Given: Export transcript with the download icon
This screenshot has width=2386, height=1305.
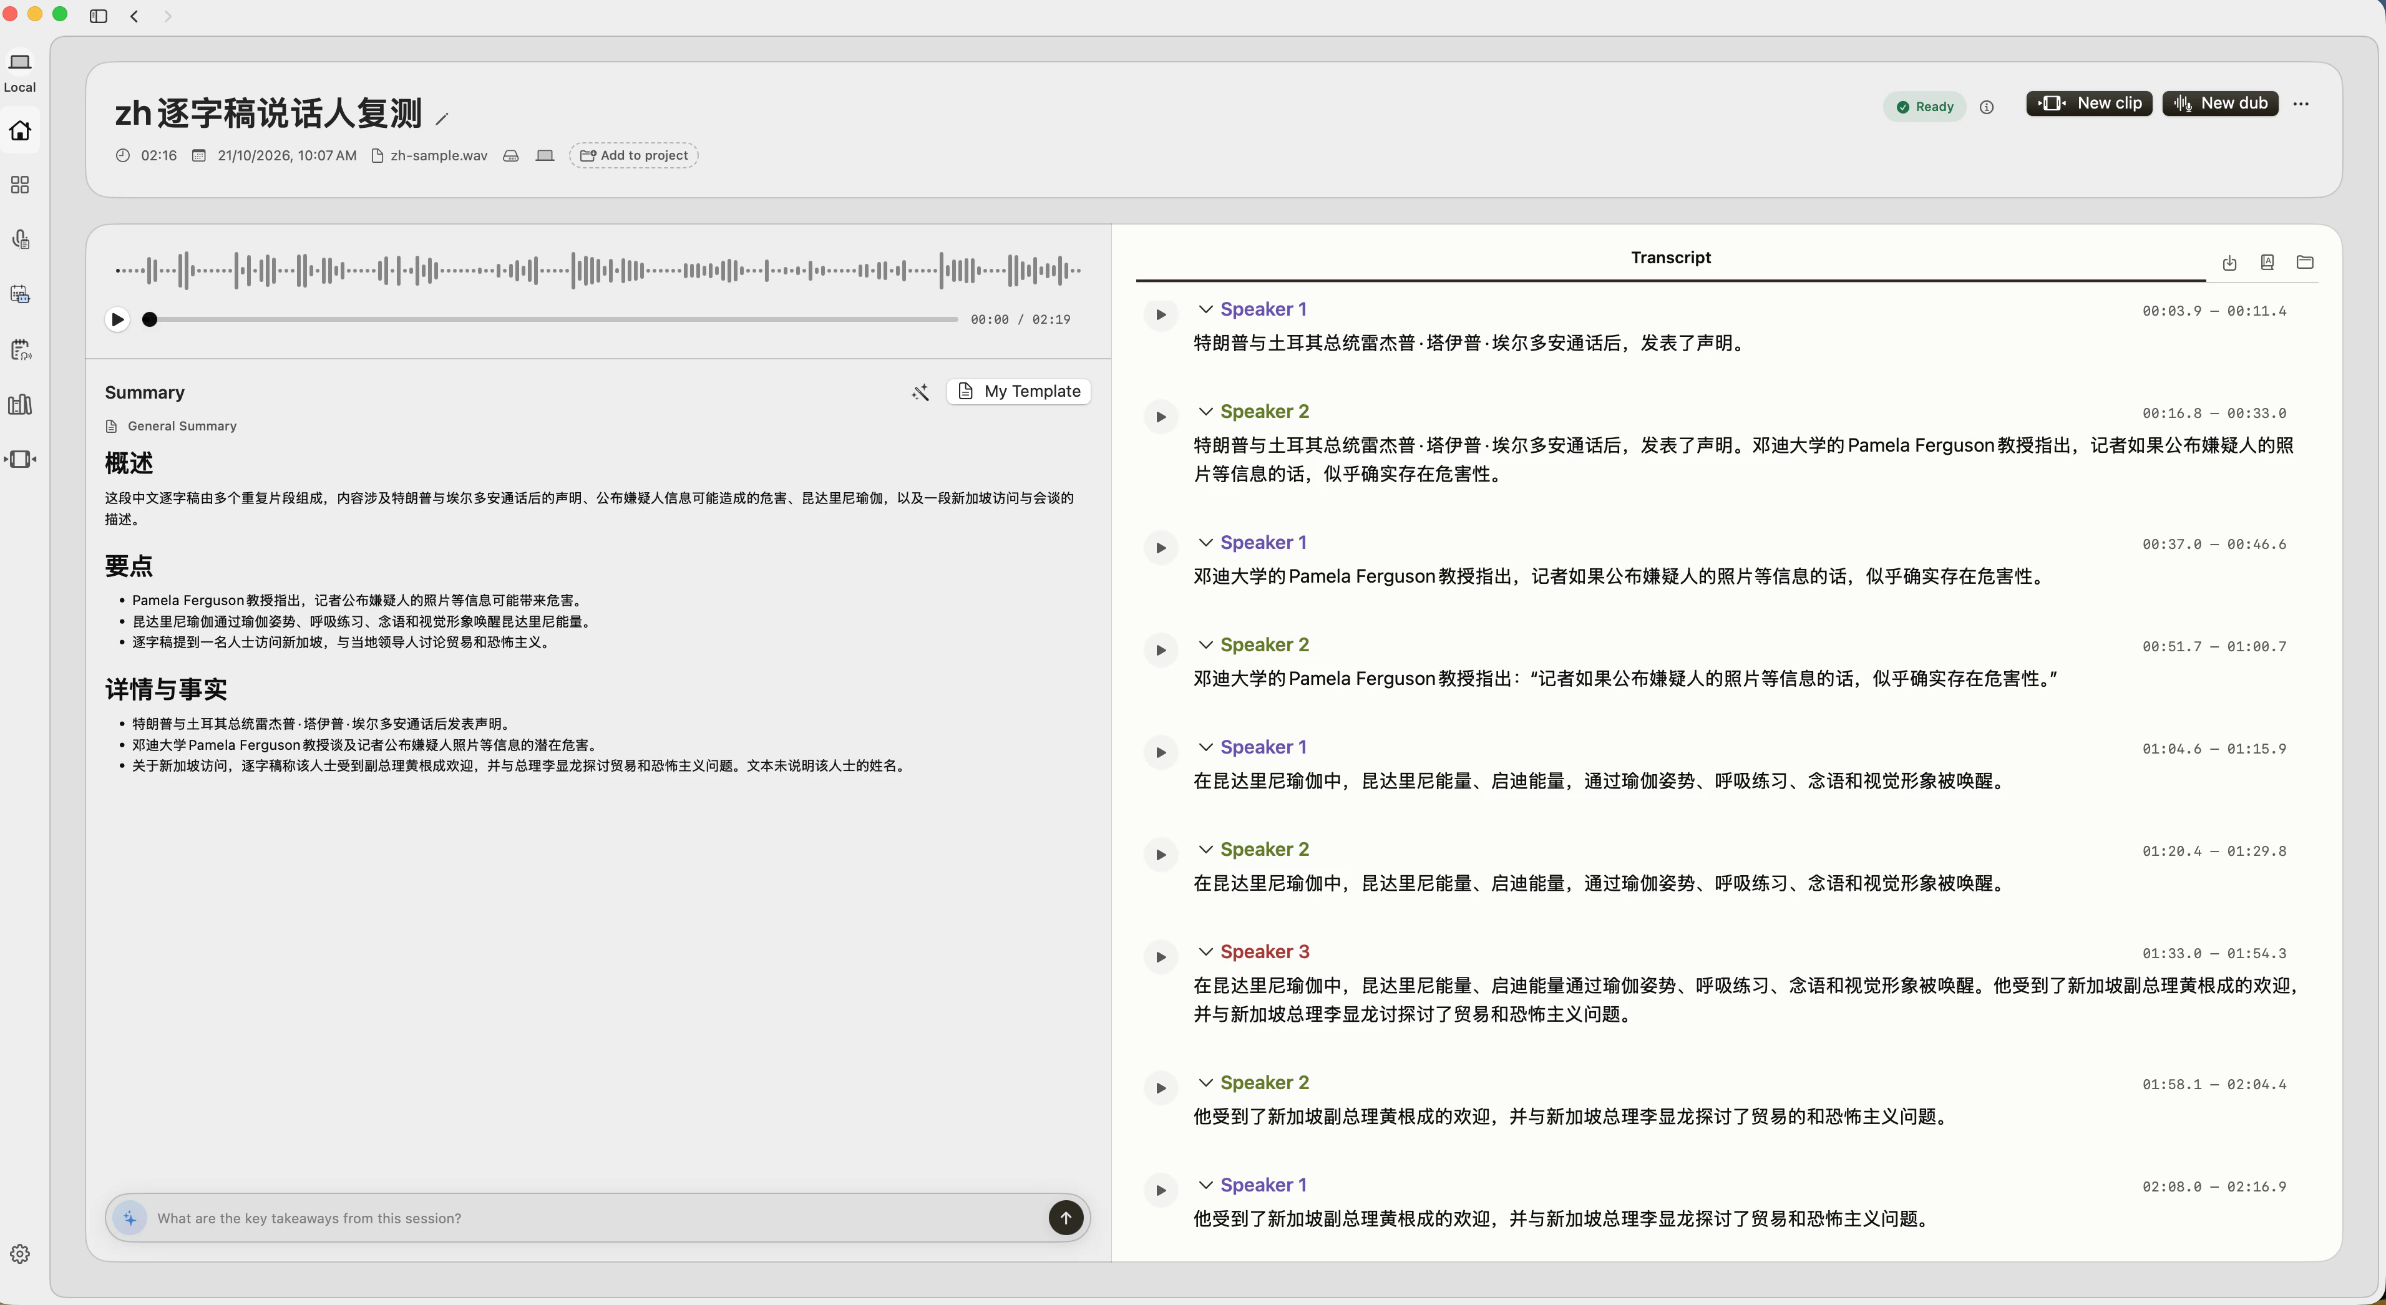Looking at the screenshot, I should click(x=2229, y=263).
